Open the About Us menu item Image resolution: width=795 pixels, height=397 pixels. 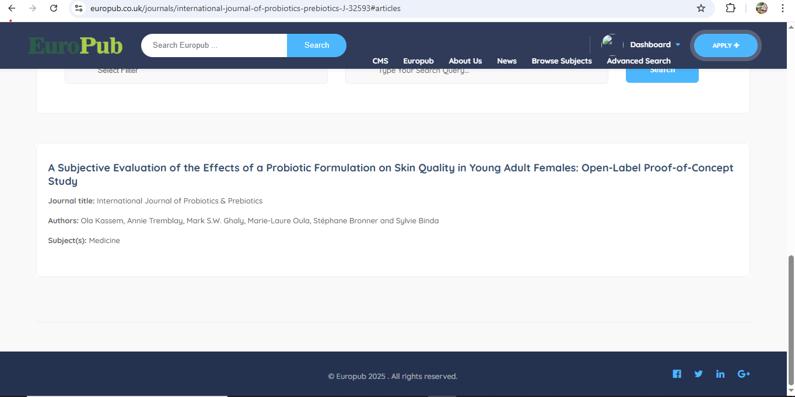(465, 61)
